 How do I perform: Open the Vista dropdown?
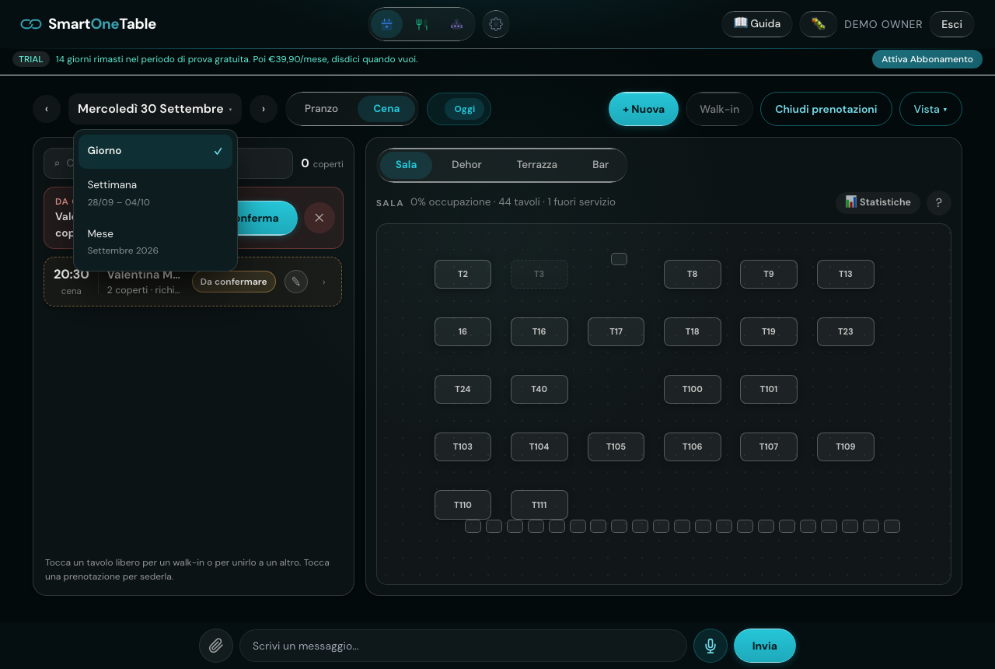click(930, 109)
